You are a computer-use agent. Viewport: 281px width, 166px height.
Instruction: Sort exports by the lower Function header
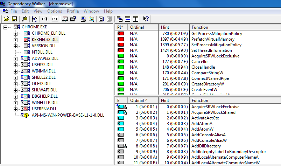(x=235, y=101)
